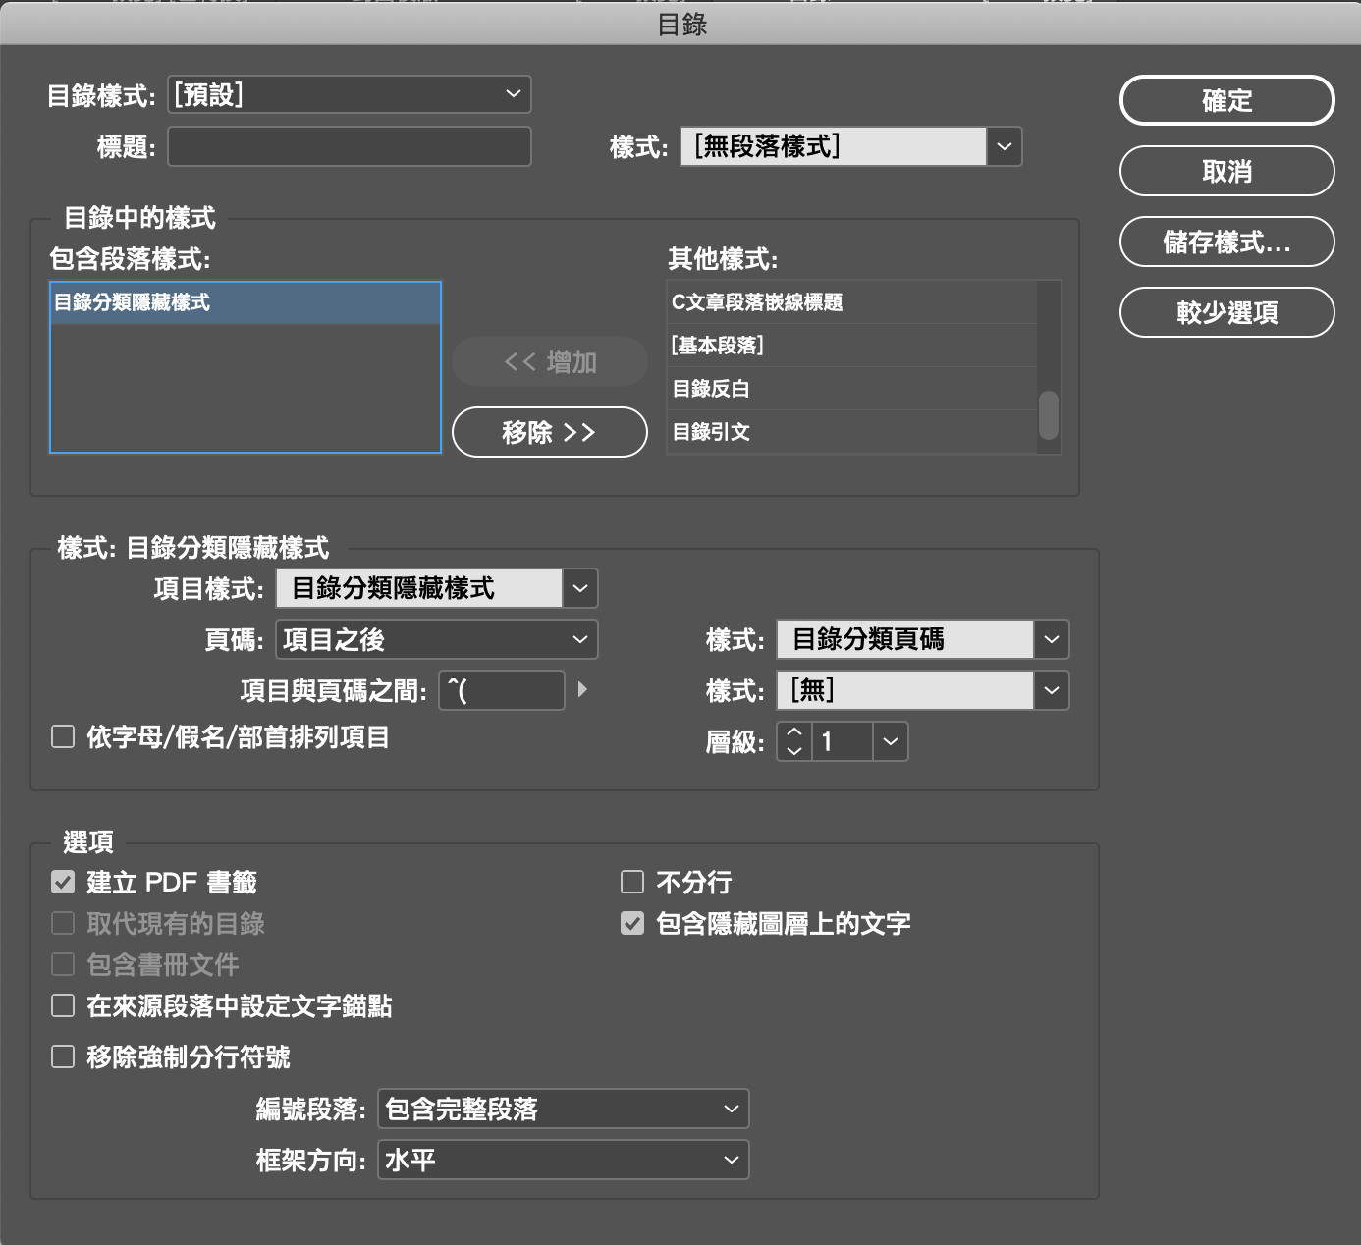Select 目錄反白 in other styles list
This screenshot has width=1361, height=1245.
pyautogui.click(x=851, y=389)
